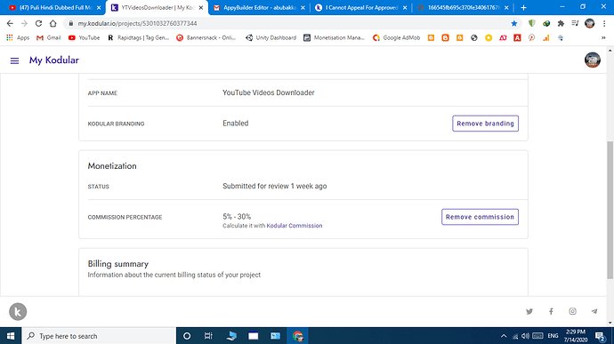Close the Puli Hindi Dubbed tab
The image size is (614, 344).
coord(99,7)
